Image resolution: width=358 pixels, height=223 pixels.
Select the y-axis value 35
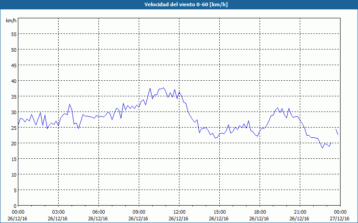(x=14, y=96)
